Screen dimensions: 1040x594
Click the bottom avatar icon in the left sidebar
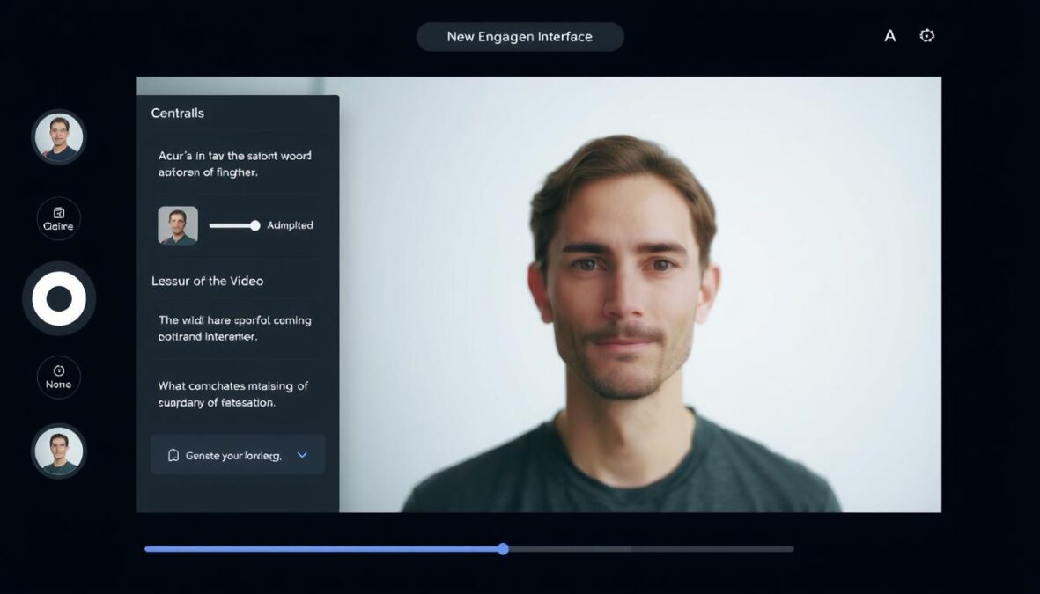click(x=58, y=451)
